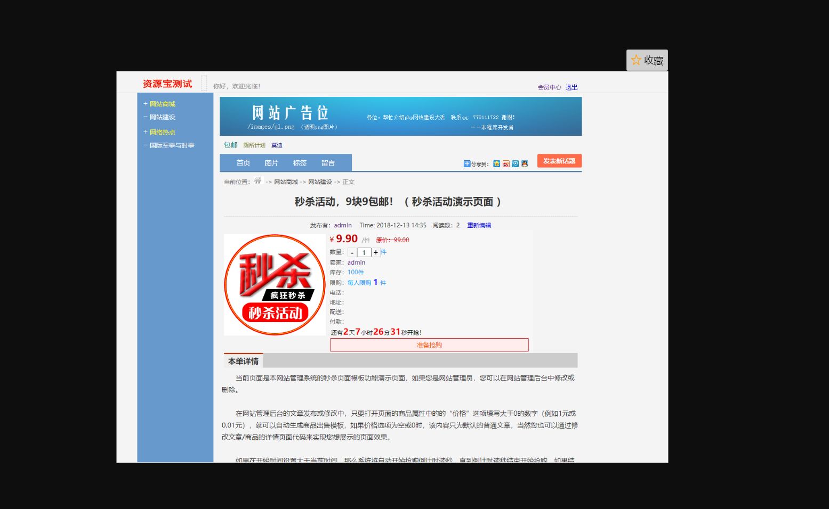This screenshot has height=509, width=829.
Task: Click the quantity input field
Action: pyautogui.click(x=364, y=252)
